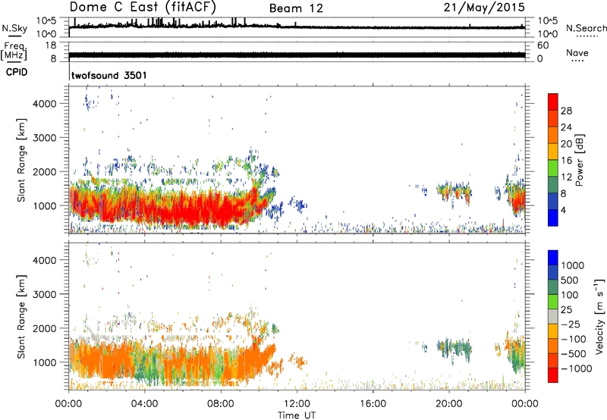Click the '-25' tick label on the velocity scale
This screenshot has width=607, height=420.
(x=571, y=324)
